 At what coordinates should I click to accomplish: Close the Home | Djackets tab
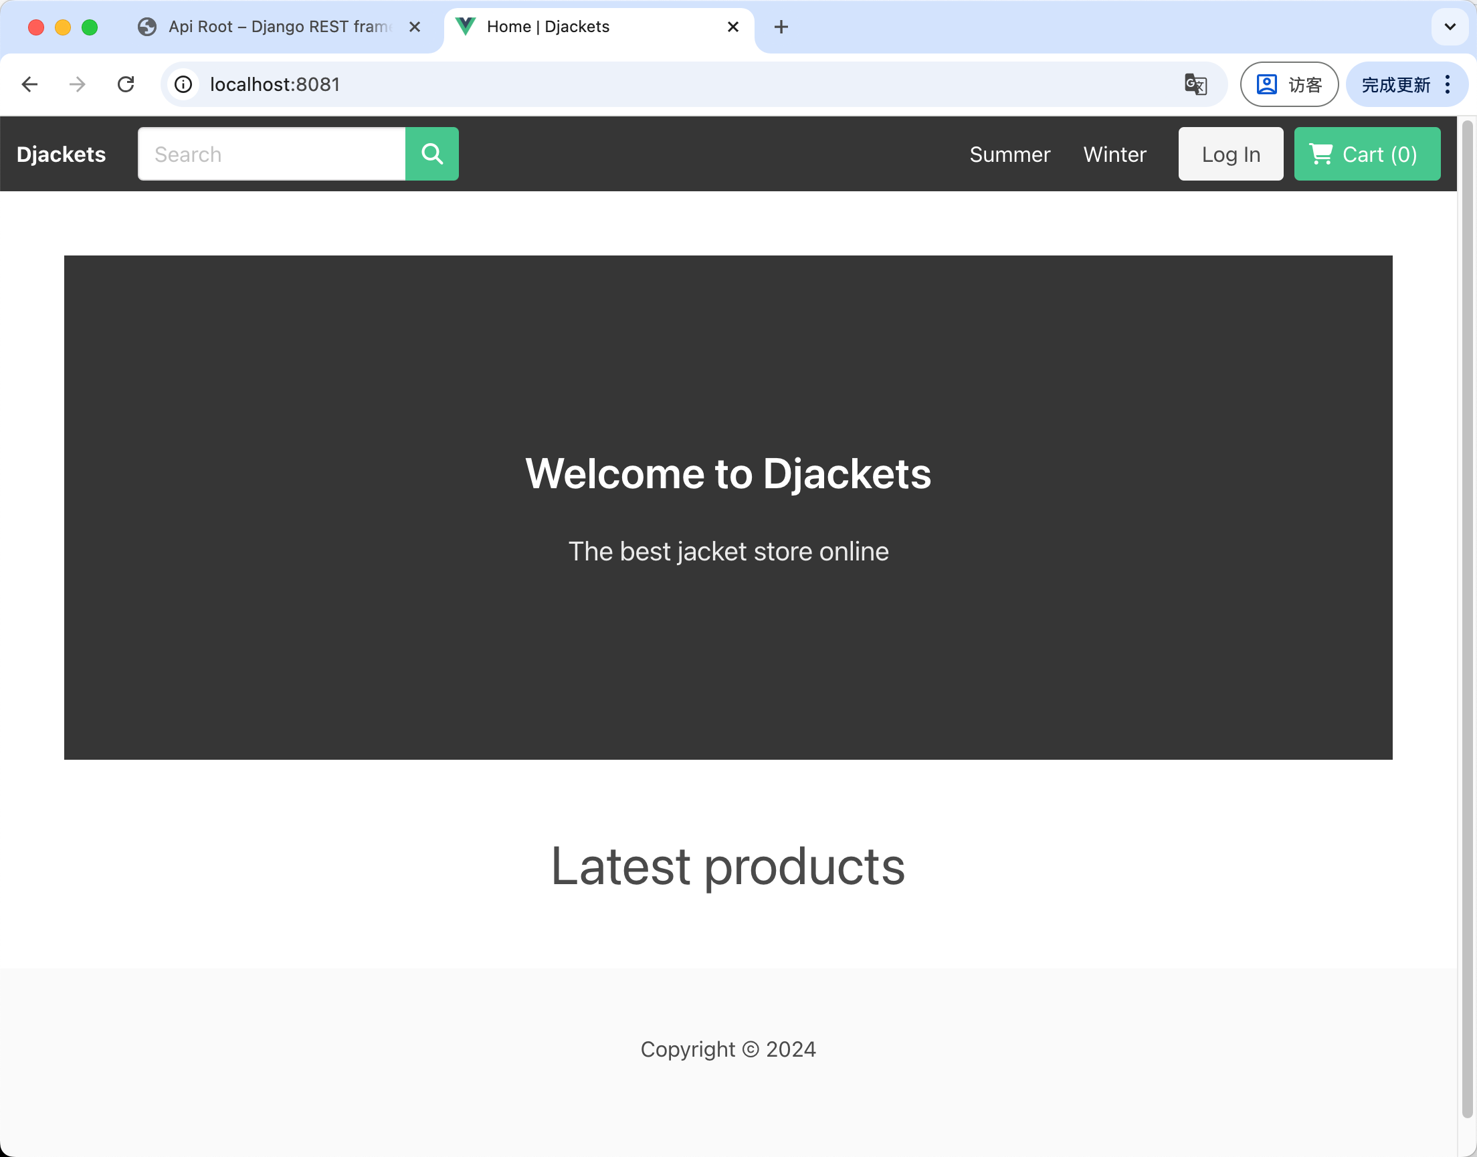pyautogui.click(x=732, y=27)
